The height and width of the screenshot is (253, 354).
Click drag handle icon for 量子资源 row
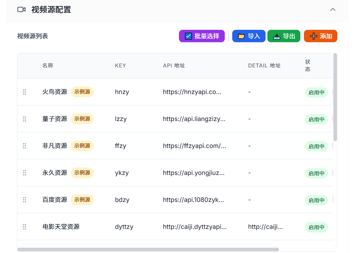click(24, 119)
